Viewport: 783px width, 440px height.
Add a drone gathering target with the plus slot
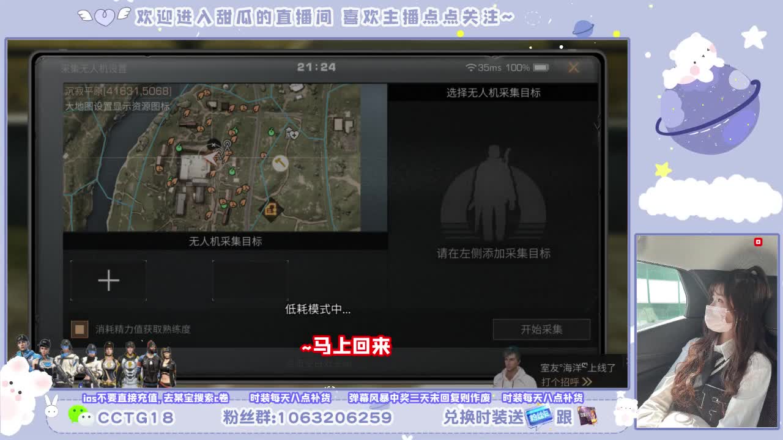[108, 280]
